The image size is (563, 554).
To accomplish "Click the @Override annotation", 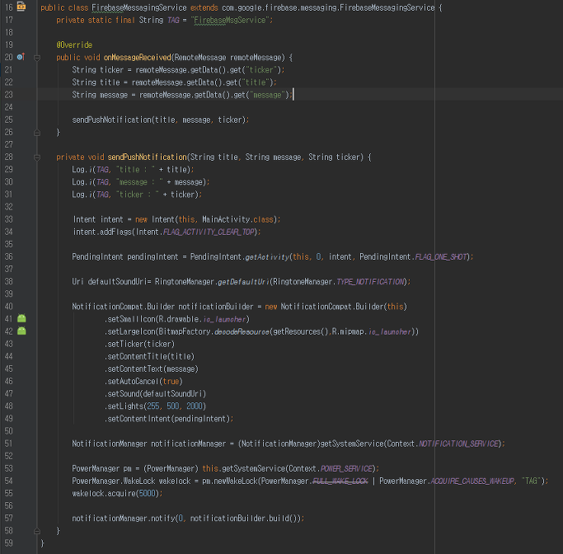I will pos(74,45).
